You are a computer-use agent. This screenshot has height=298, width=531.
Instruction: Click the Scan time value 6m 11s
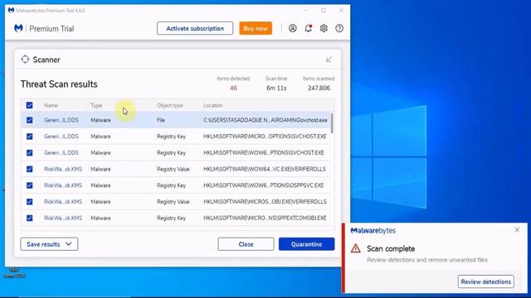276,89
